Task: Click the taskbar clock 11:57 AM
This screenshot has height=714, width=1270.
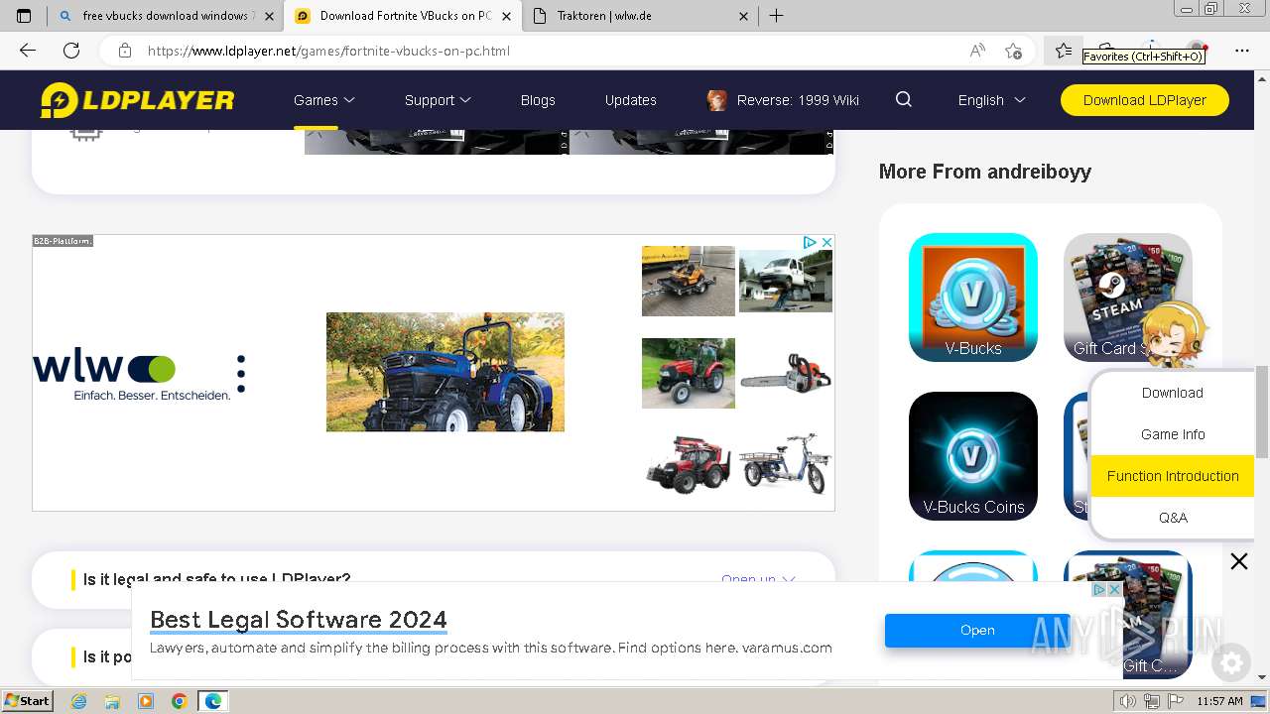Action: (1219, 701)
